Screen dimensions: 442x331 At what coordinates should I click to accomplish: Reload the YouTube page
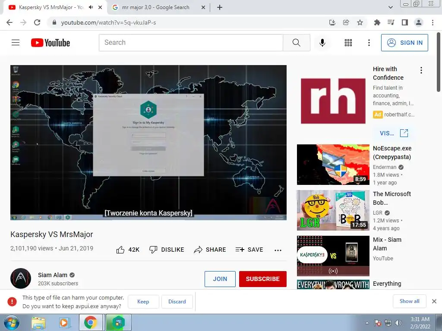tap(37, 22)
